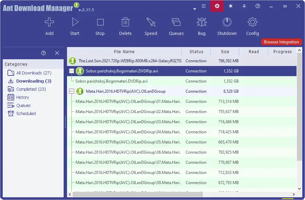
Task: Open the Queues toolbar icon
Action: tap(176, 22)
